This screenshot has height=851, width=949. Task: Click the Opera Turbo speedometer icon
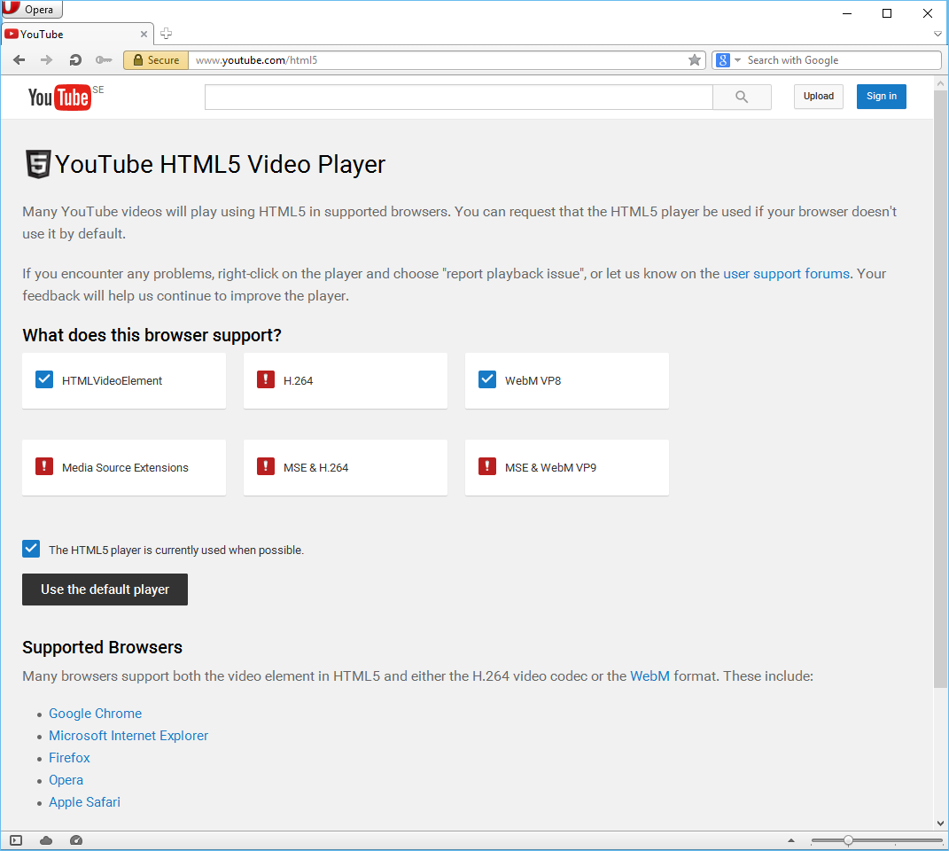(76, 840)
